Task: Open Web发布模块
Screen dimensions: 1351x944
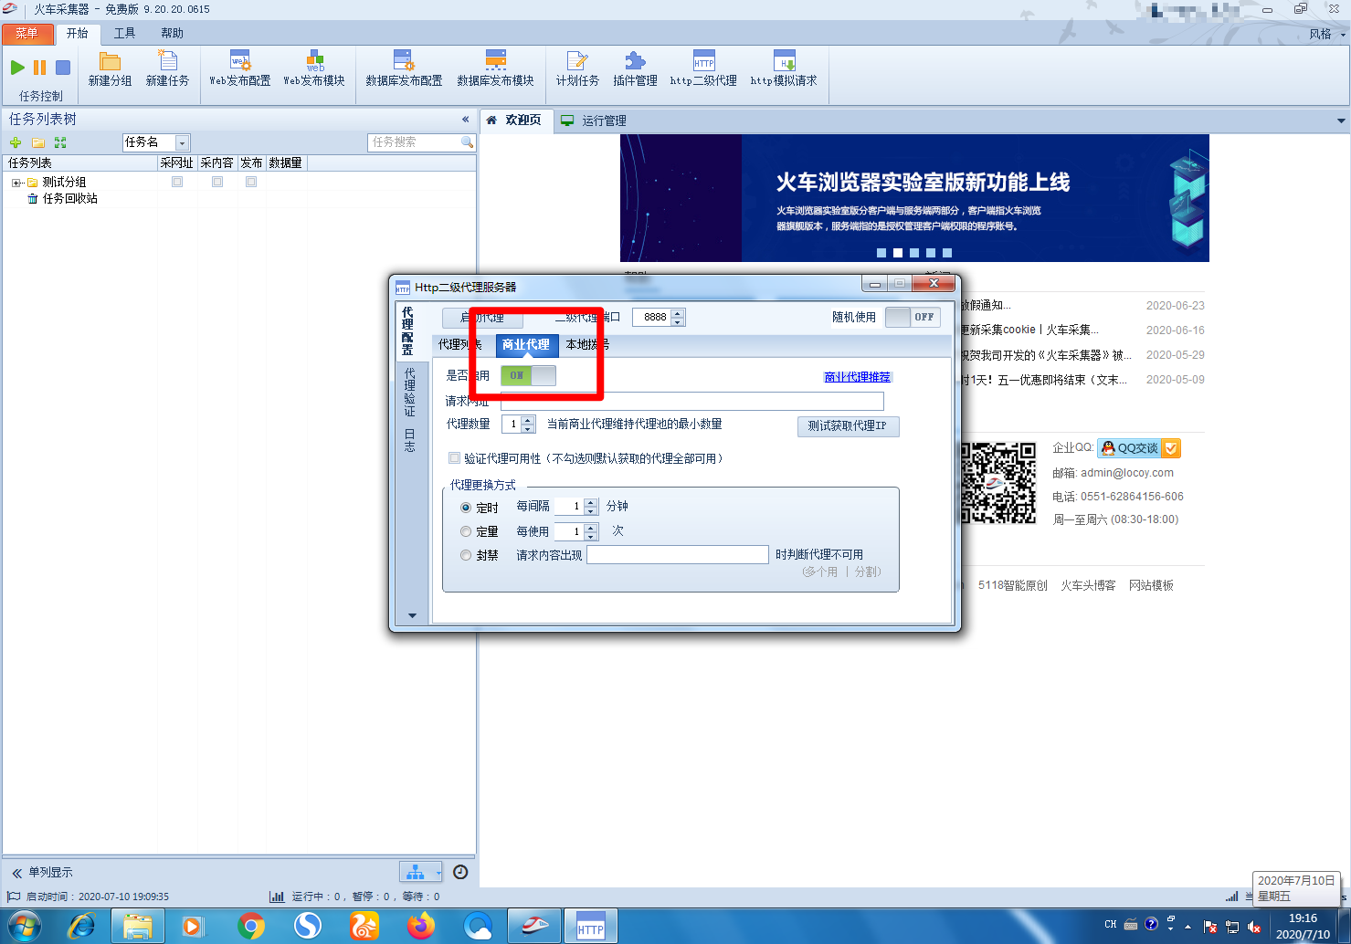Action: coord(314,69)
